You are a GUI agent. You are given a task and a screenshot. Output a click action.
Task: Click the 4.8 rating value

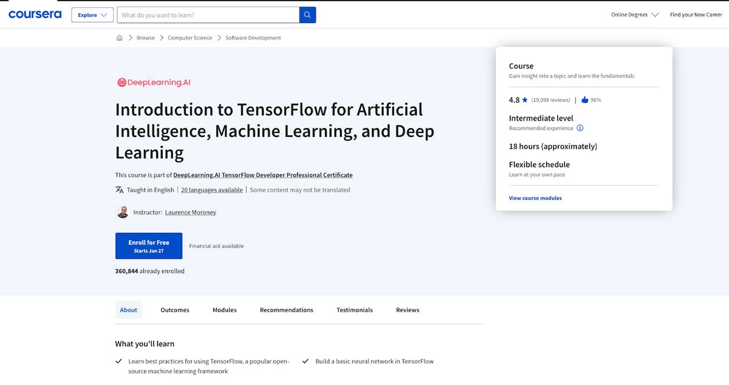(514, 100)
